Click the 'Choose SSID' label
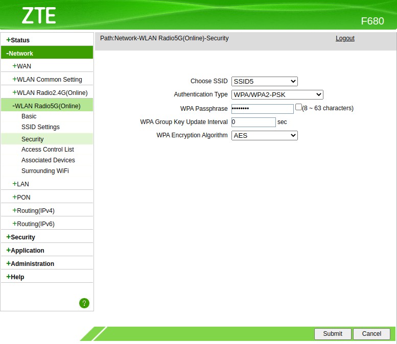 209,81
